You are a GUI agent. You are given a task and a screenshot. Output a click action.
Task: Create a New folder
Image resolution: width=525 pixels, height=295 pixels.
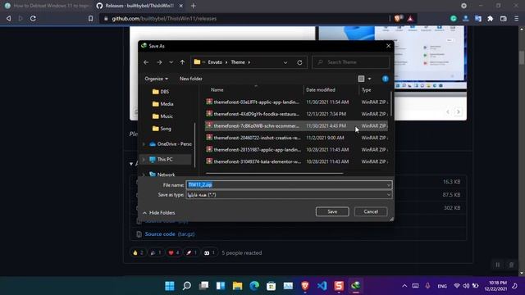click(191, 79)
